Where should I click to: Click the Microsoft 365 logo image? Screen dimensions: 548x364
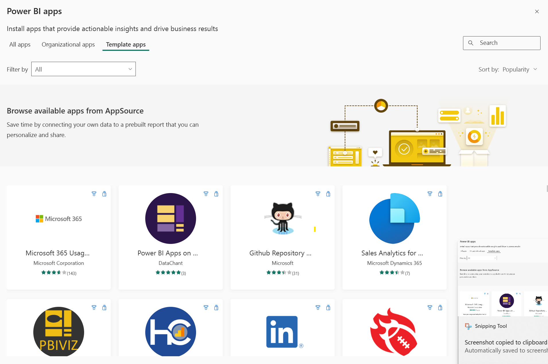click(59, 219)
